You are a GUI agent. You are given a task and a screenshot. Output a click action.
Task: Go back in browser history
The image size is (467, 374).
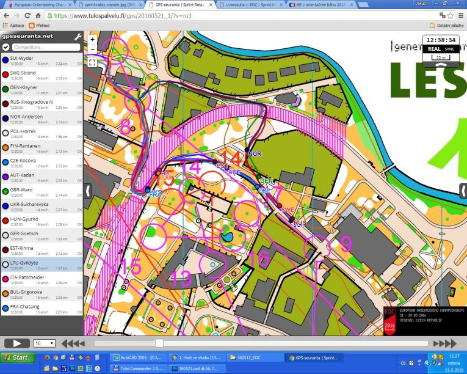click(x=6, y=15)
